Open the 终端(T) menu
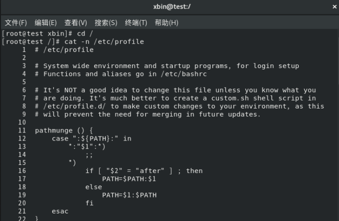Viewport: 339px width, 221px height. tap(136, 22)
